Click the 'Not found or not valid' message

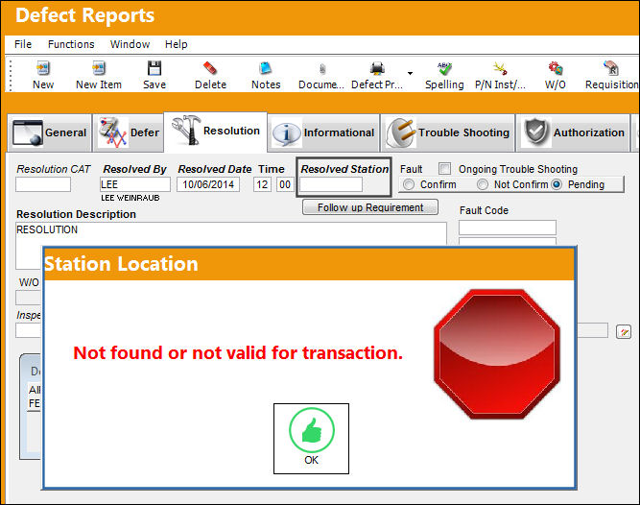[238, 352]
